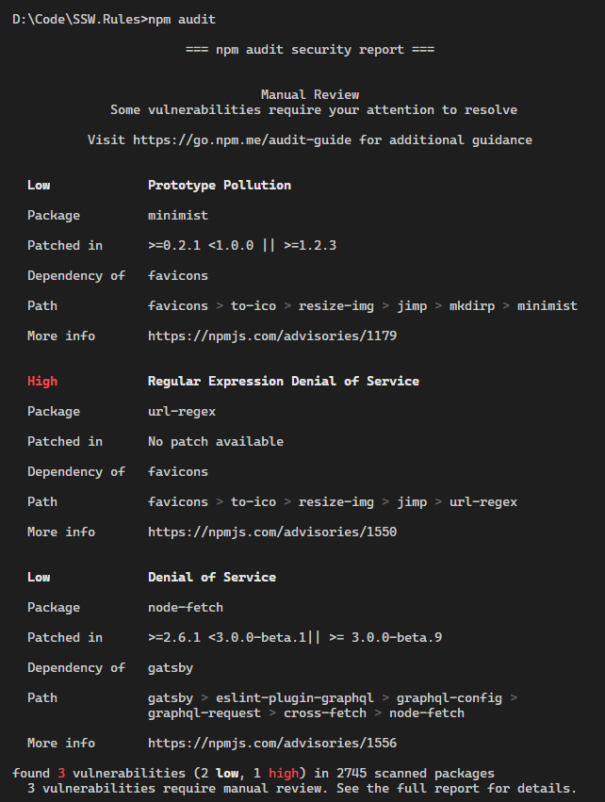Viewport: 605px width, 802px height.
Task: Click the "npm audit security report" header line
Action: point(310,49)
